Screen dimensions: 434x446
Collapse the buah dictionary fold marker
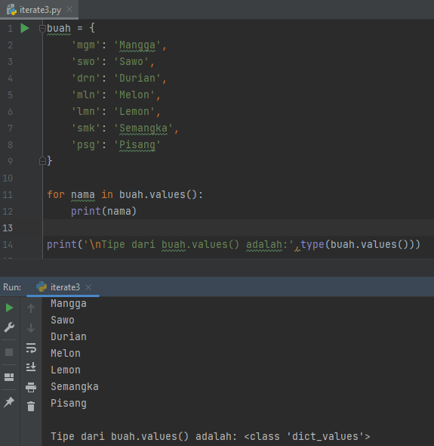[42, 28]
